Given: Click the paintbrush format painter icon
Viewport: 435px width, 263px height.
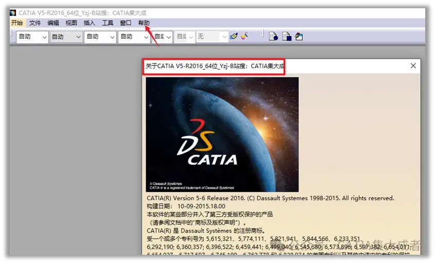Looking at the screenshot, I should [x=234, y=36].
